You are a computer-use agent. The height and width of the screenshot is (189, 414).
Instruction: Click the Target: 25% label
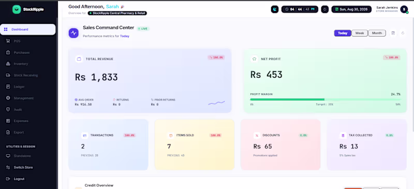[x=324, y=105]
